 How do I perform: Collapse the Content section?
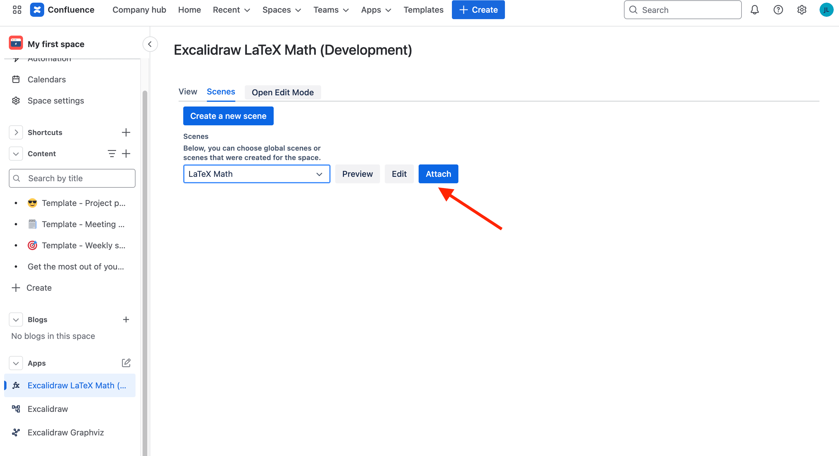(x=16, y=154)
